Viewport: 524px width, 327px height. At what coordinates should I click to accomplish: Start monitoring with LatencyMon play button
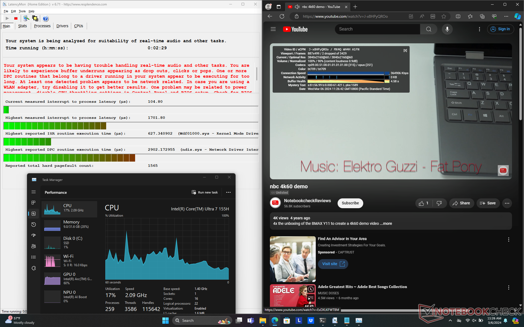pyautogui.click(x=7, y=18)
